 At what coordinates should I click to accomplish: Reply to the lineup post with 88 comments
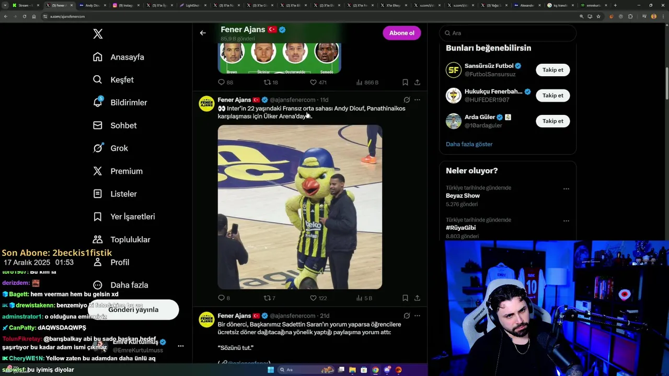pos(225,83)
